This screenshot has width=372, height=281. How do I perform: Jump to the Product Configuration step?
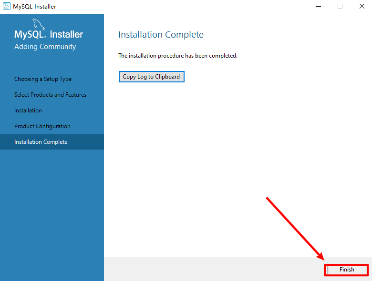(42, 126)
